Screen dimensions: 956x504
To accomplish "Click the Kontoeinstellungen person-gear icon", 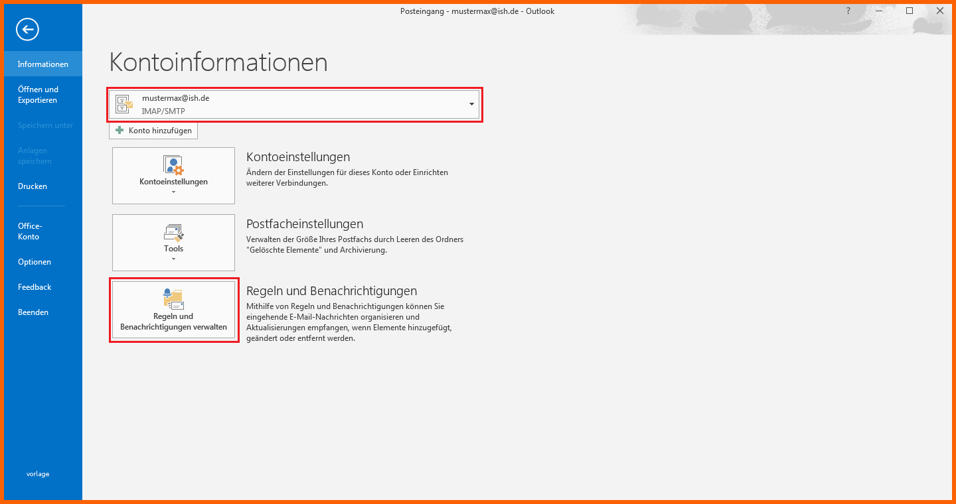I will coord(173,165).
